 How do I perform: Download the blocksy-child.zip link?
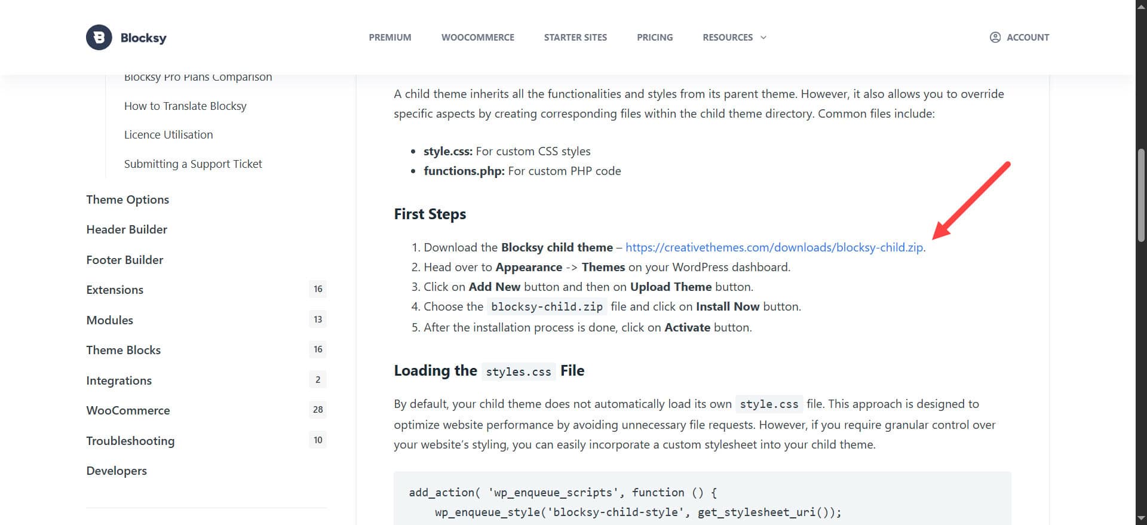pos(774,247)
